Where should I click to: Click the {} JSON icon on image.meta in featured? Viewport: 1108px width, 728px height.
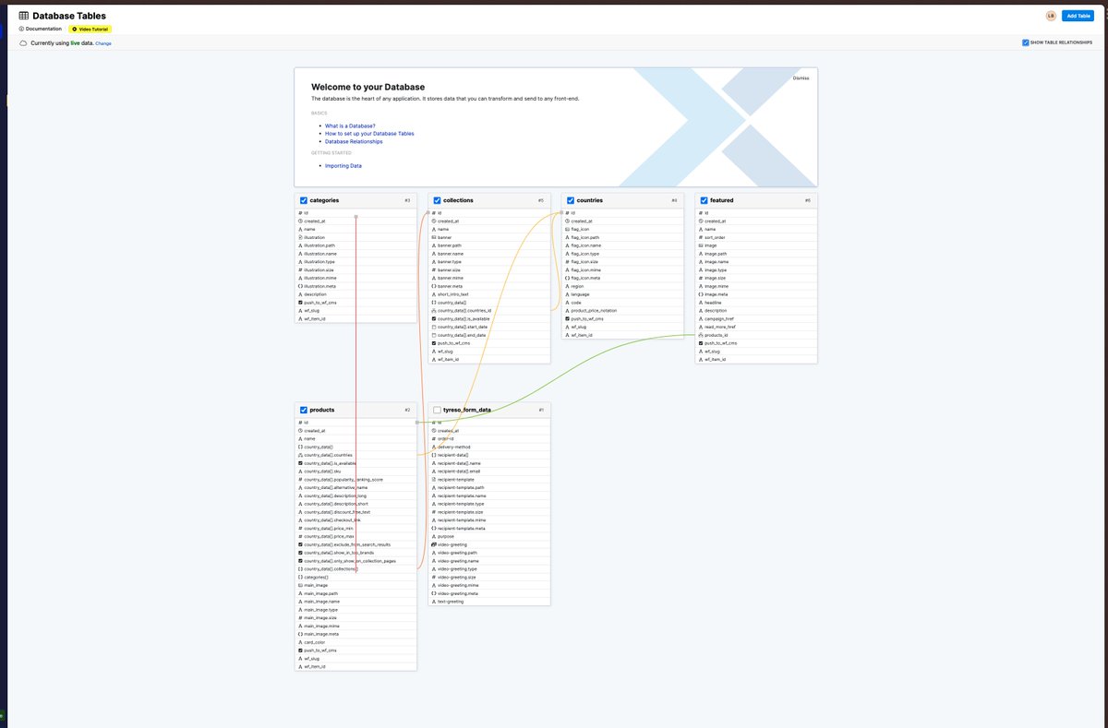[700, 294]
